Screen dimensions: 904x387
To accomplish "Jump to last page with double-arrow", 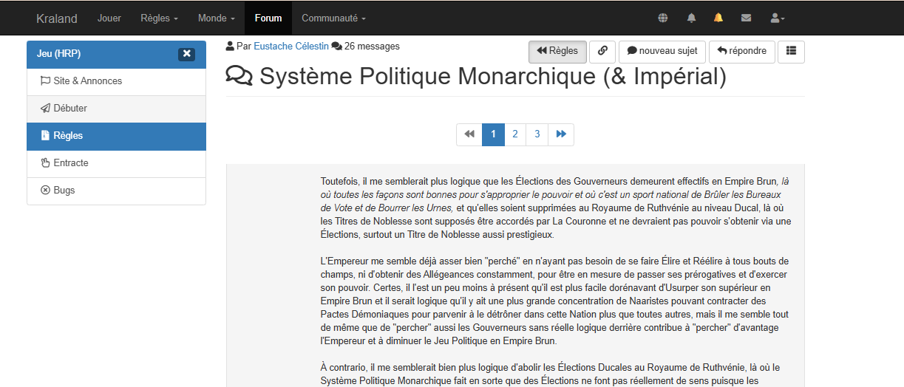I will 561,134.
